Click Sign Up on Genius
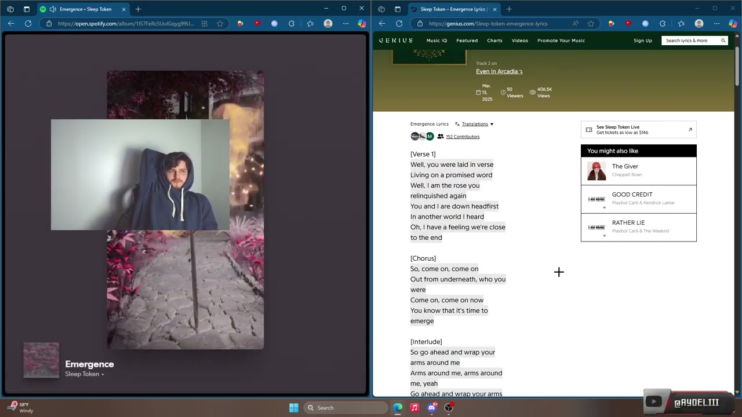Viewport: 742px width, 417px height. (643, 41)
